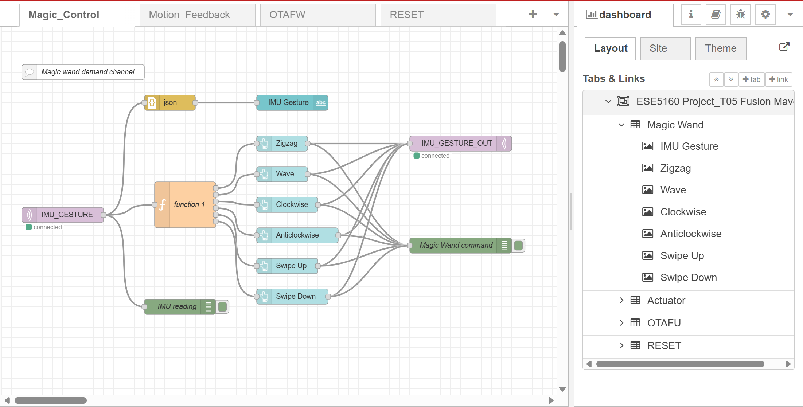The image size is (803, 407).
Task: Expand the Actuator group
Action: click(x=621, y=300)
